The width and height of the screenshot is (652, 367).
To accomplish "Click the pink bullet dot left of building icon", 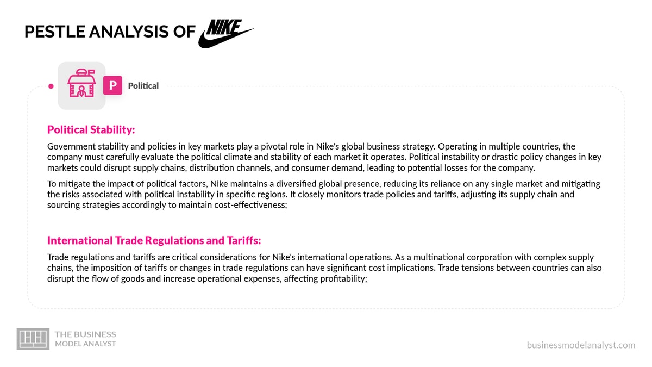I will pyautogui.click(x=51, y=86).
